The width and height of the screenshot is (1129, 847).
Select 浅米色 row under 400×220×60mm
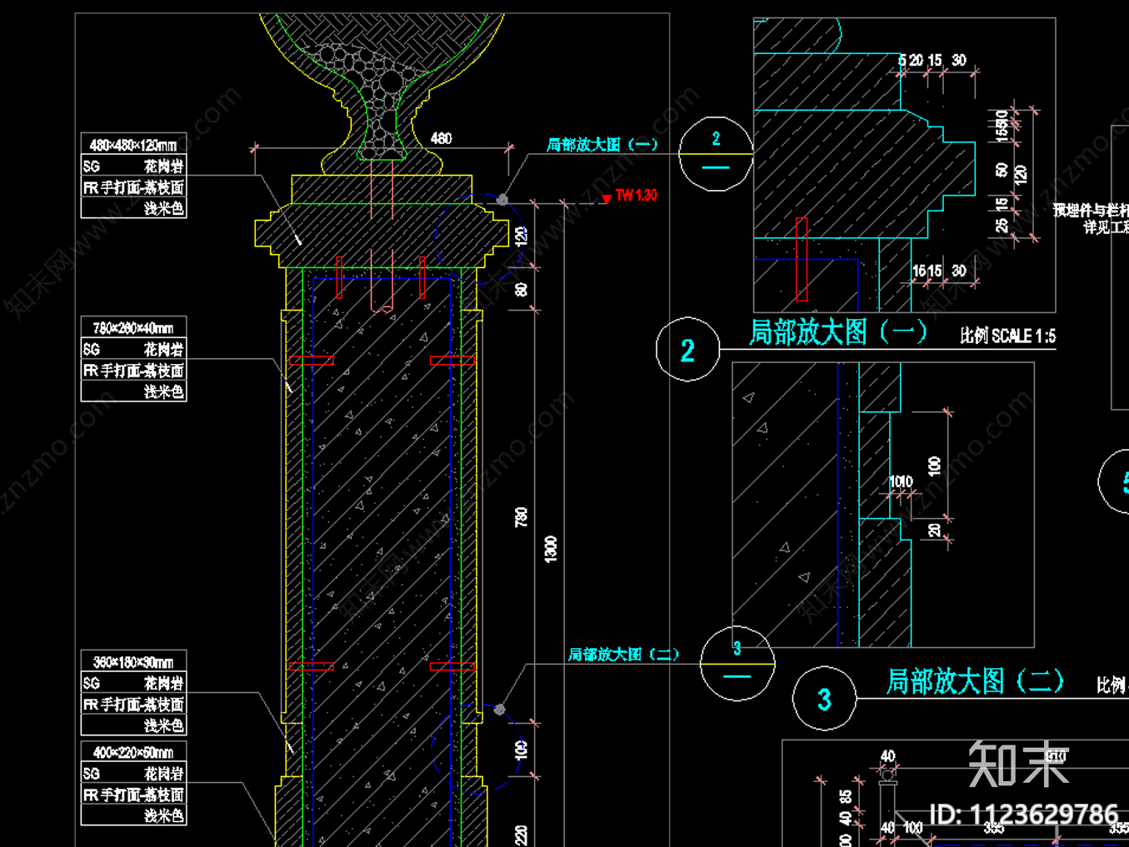[x=133, y=815]
